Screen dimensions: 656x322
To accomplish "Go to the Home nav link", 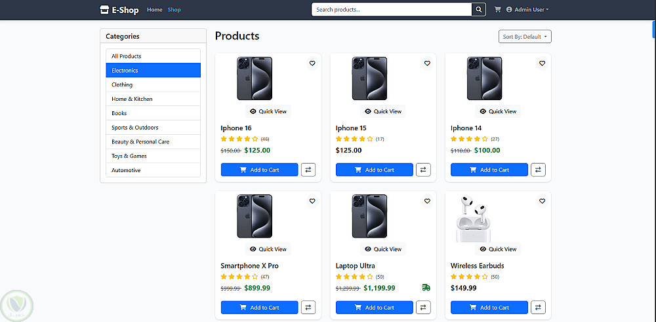I will pyautogui.click(x=155, y=10).
